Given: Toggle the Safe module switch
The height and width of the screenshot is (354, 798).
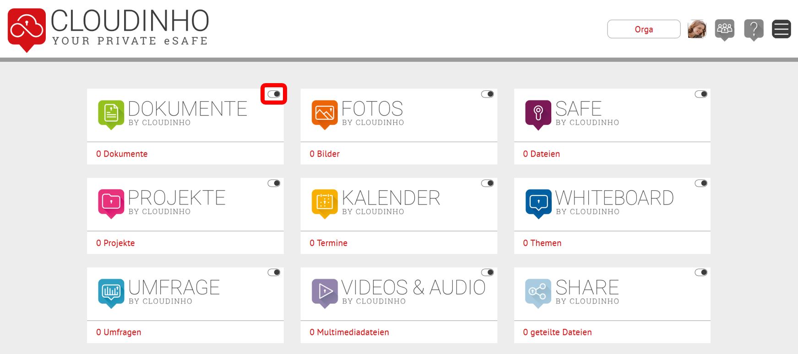Looking at the screenshot, I should point(701,94).
